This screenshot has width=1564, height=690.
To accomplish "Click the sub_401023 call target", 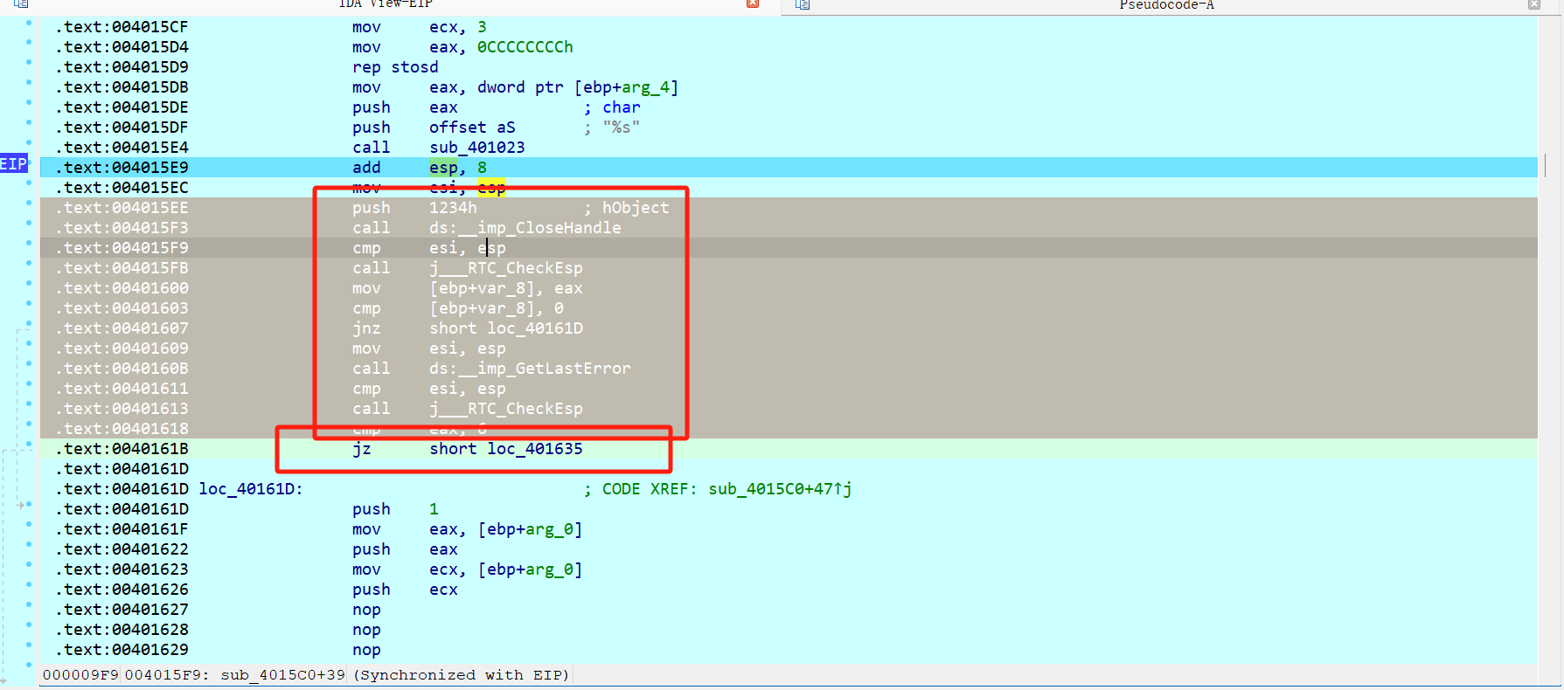I will point(476,148).
